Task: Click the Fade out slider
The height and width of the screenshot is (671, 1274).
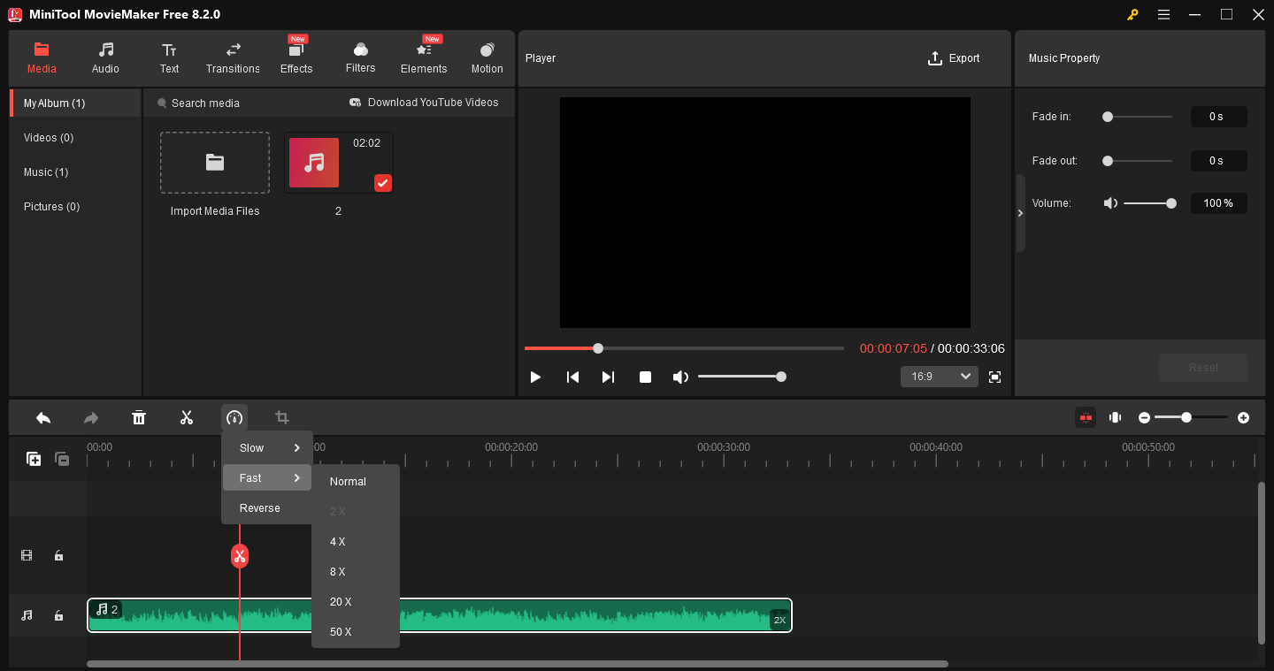Action: click(x=1138, y=161)
